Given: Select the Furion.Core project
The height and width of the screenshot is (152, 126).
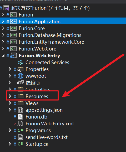Looking at the screenshot, I should (32, 29).
